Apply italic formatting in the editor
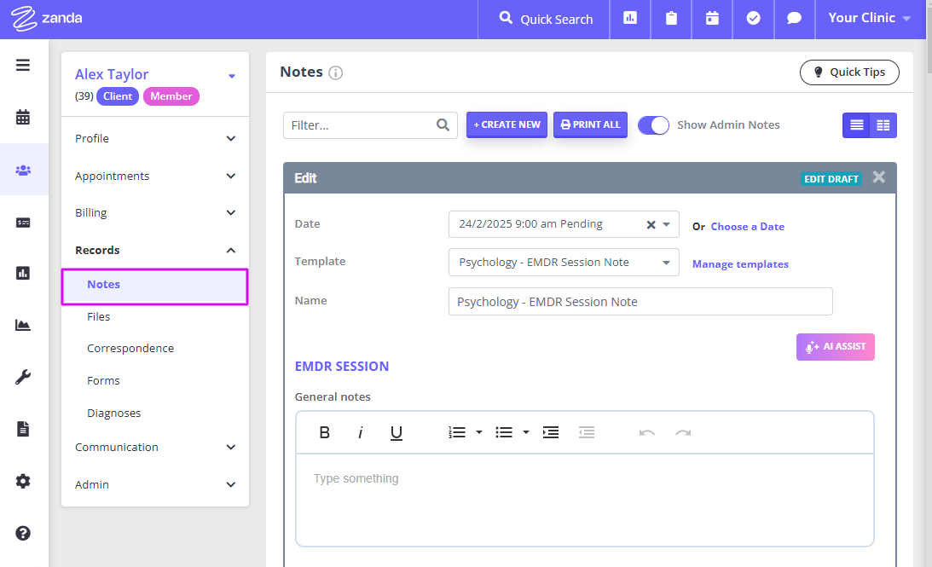 [360, 432]
